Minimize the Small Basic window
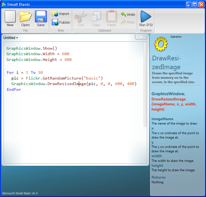This screenshot has width=206, height=197. pos(189,5)
